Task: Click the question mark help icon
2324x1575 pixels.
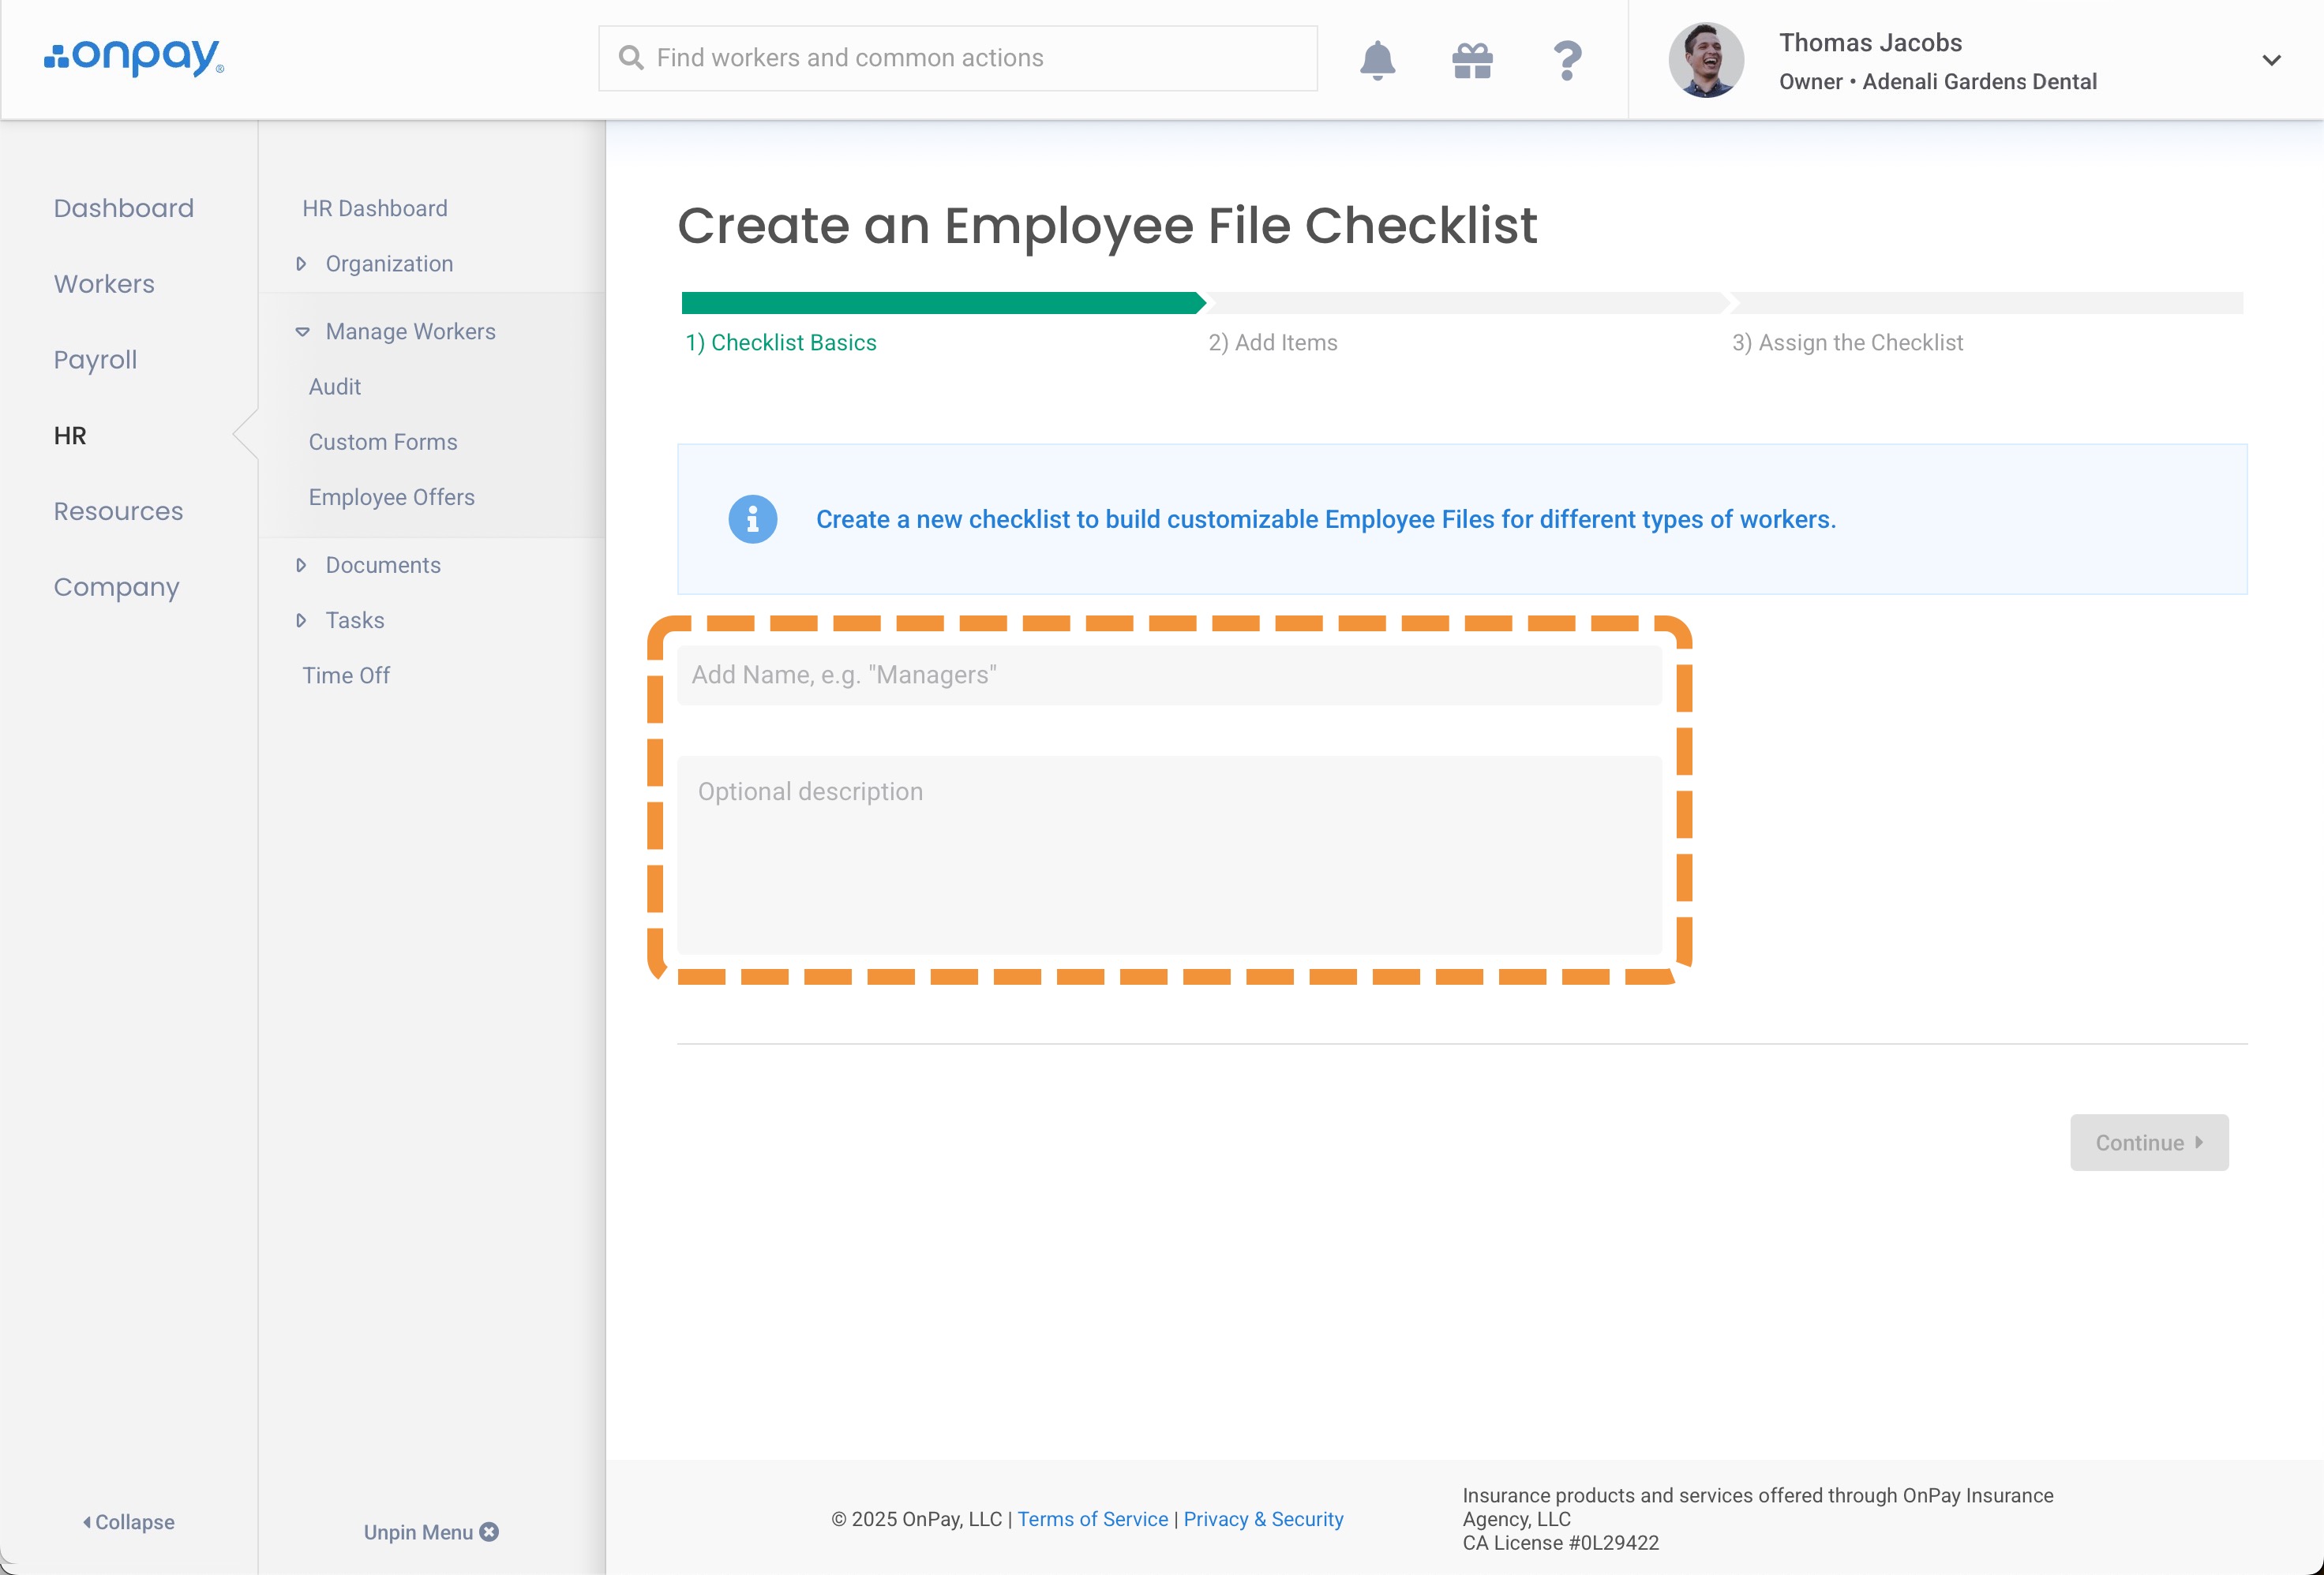Action: pos(1567,60)
